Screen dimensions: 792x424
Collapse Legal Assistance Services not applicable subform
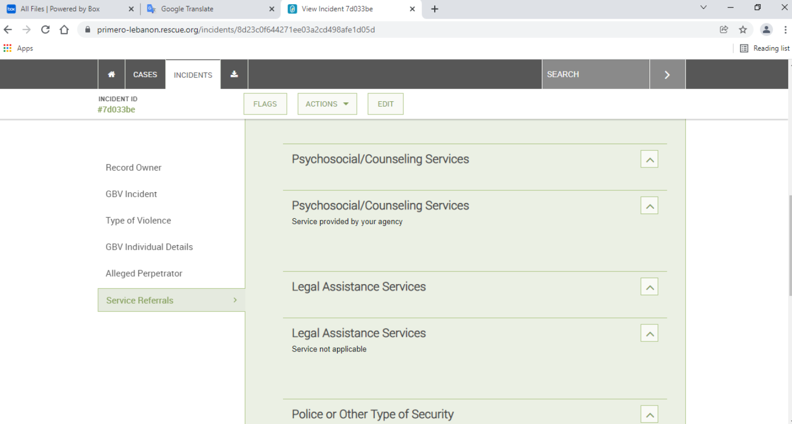[x=649, y=333]
